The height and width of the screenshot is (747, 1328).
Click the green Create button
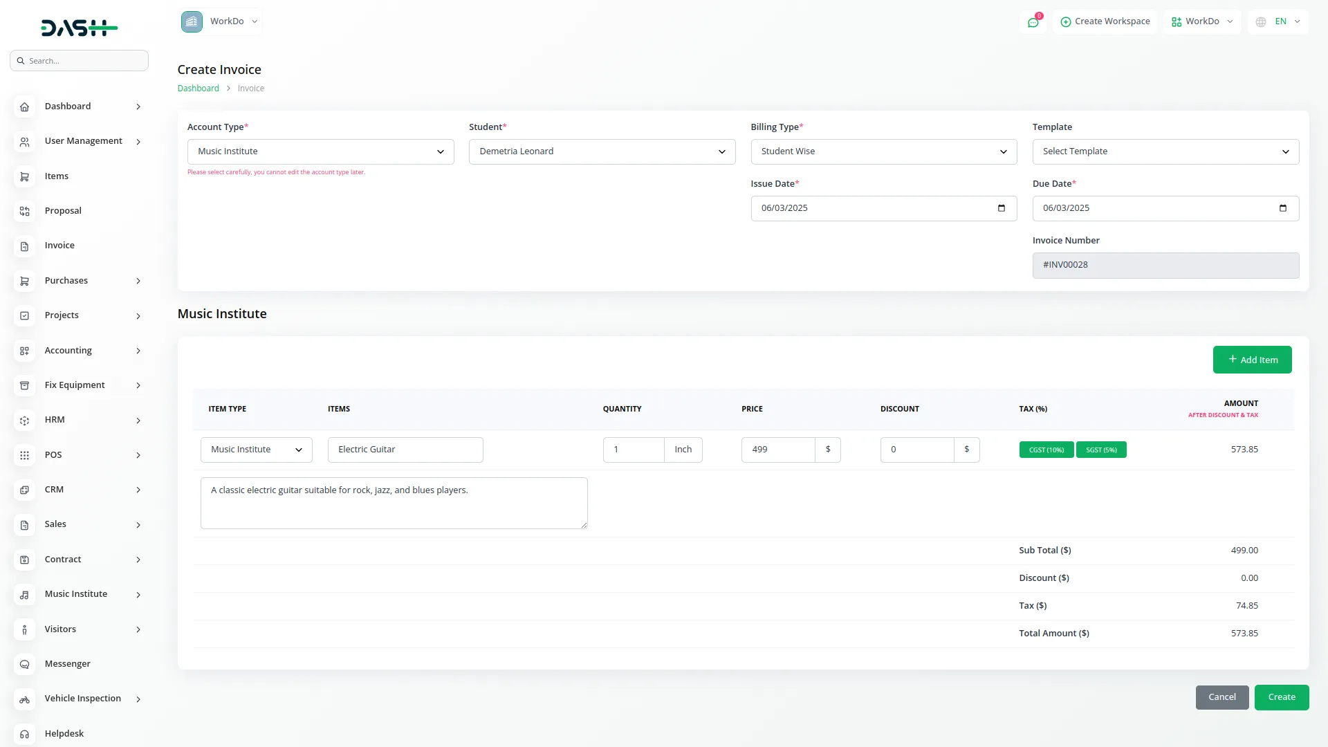[x=1281, y=697]
